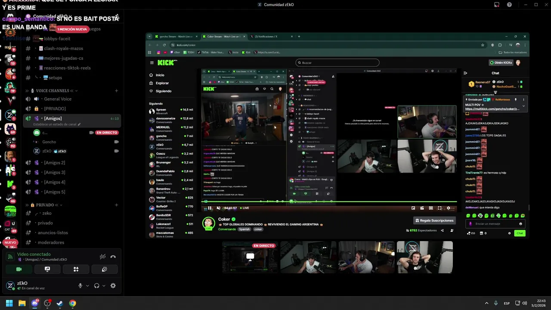Join the General Voice channel

point(72,99)
